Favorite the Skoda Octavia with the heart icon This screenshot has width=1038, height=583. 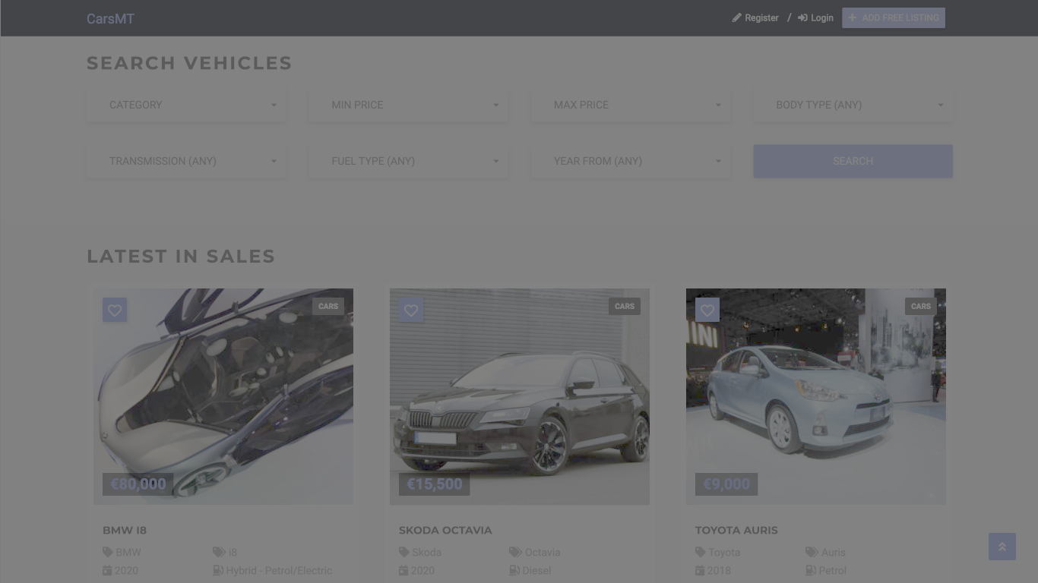click(x=411, y=310)
